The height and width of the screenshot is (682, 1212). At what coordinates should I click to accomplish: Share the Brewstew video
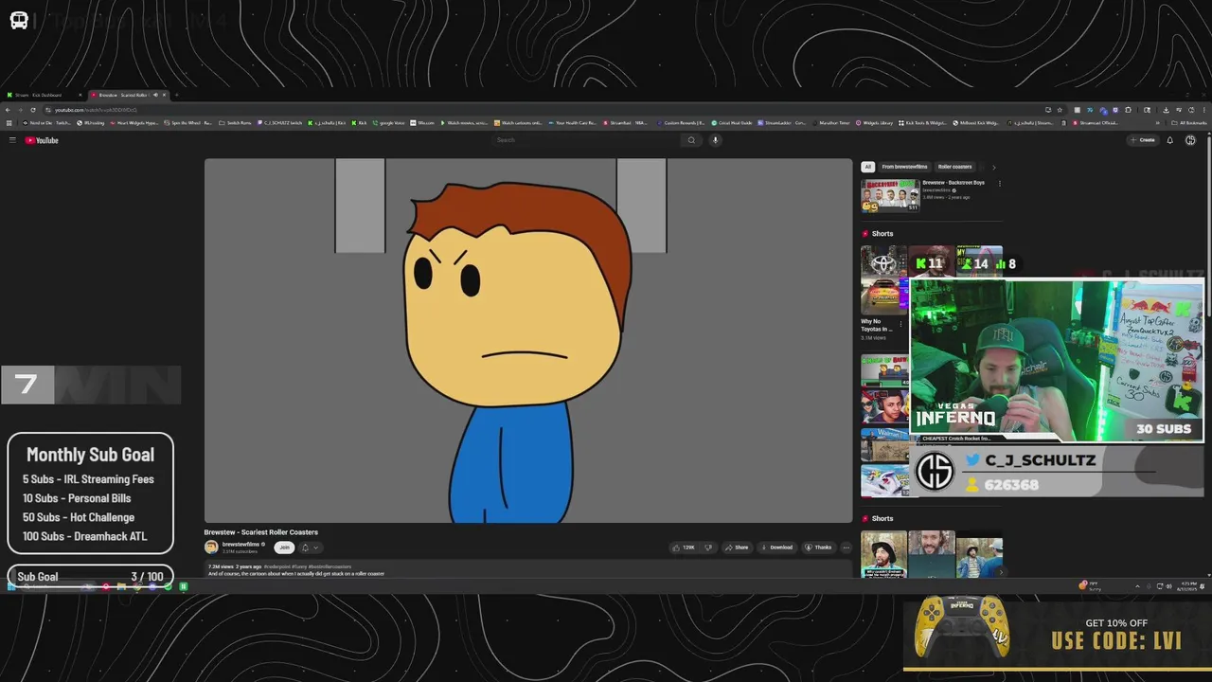coord(737,547)
